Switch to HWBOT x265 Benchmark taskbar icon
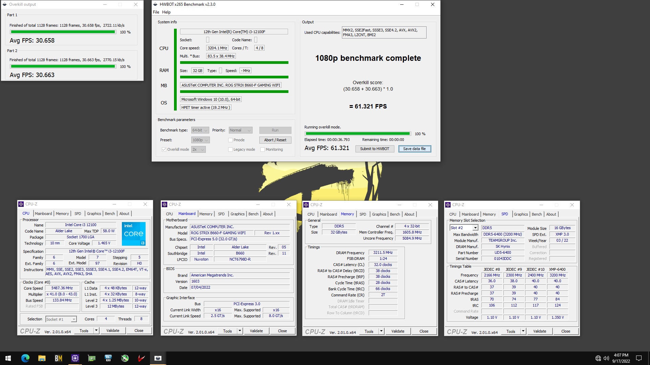The image size is (650, 365). pyautogui.click(x=158, y=358)
